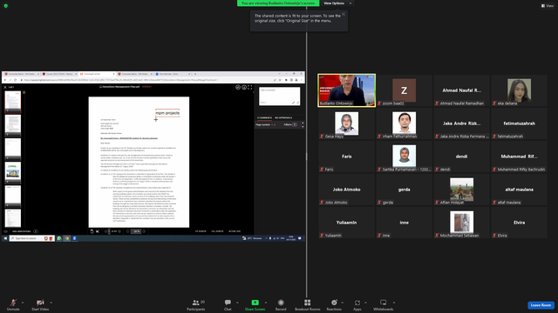Image resolution: width=558 pixels, height=313 pixels.
Task: Click the green Share Screen icon
Action: (255, 303)
